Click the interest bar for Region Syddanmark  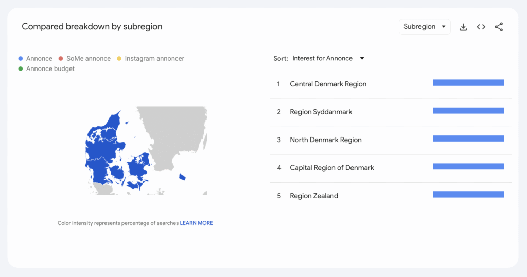468,111
